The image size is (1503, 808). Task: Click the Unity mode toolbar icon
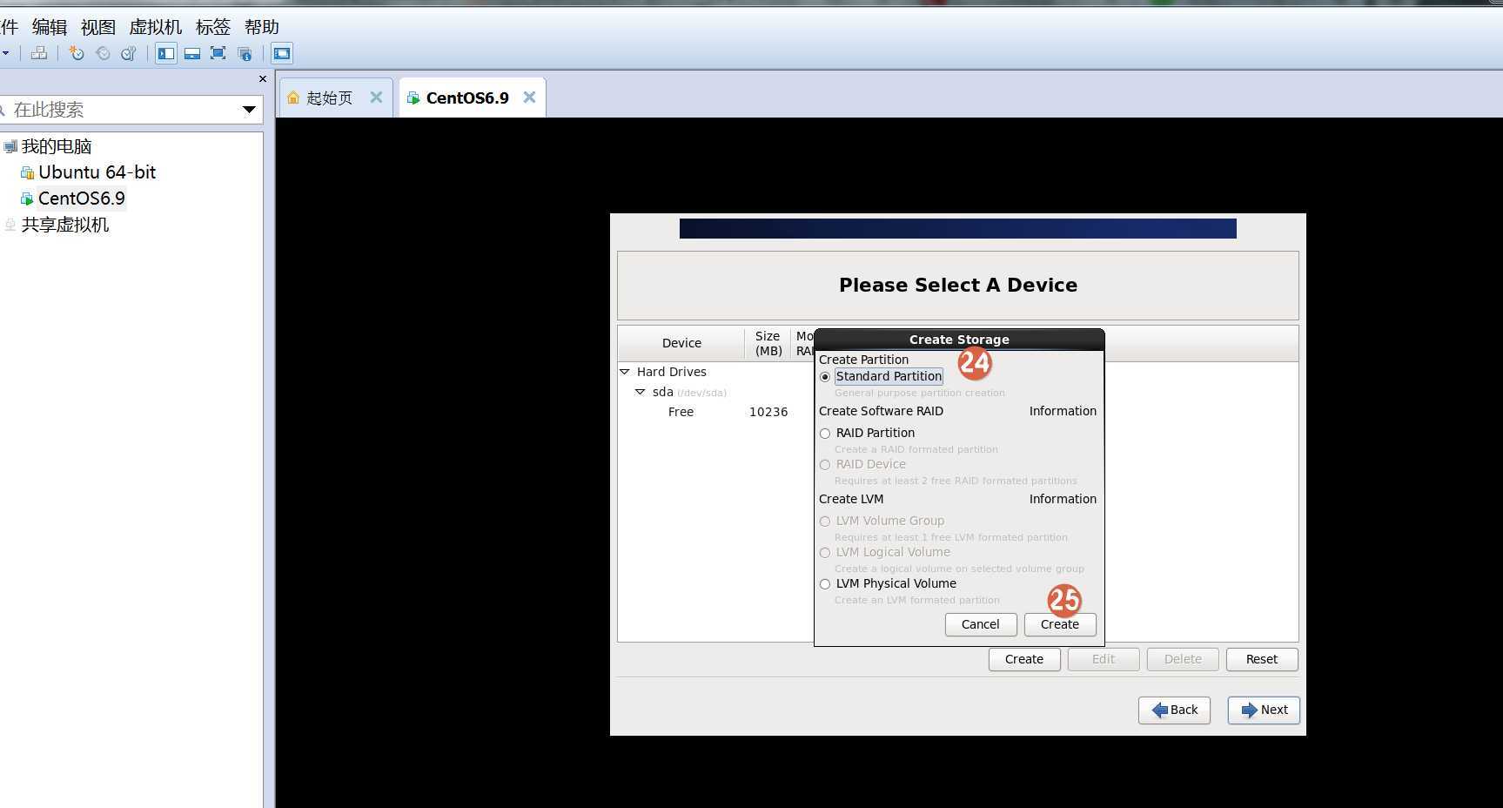point(245,53)
